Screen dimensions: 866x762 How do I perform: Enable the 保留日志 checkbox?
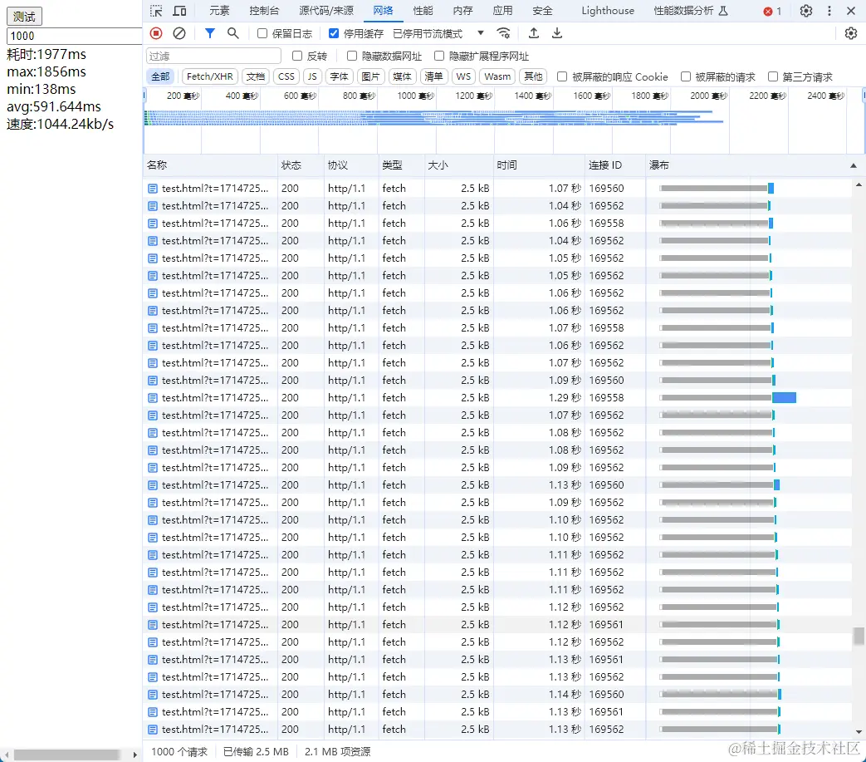click(x=262, y=33)
